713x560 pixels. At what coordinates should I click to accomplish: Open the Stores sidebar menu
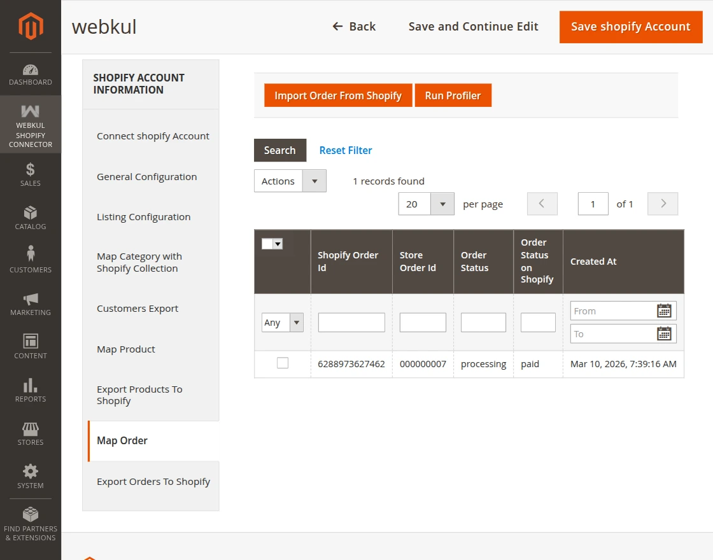tap(31, 433)
